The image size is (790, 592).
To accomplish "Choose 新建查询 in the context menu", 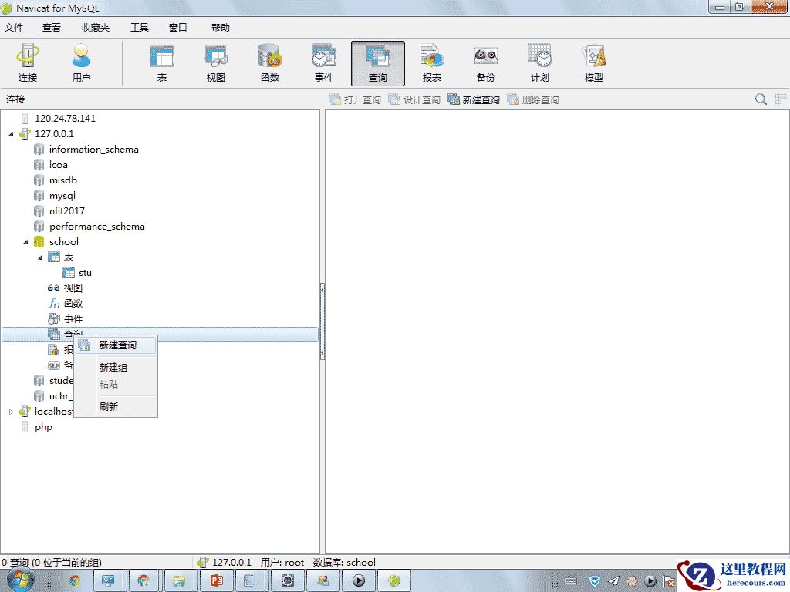I will 116,345.
